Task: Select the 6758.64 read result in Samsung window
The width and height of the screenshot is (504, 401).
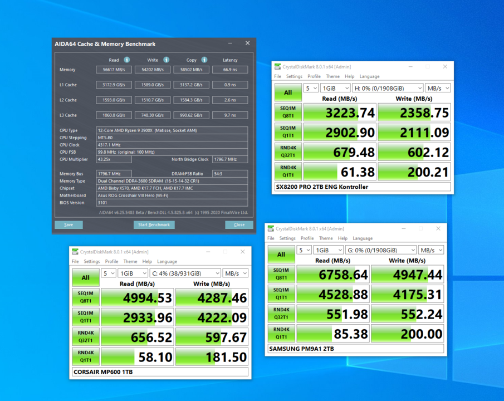Action: (332, 274)
